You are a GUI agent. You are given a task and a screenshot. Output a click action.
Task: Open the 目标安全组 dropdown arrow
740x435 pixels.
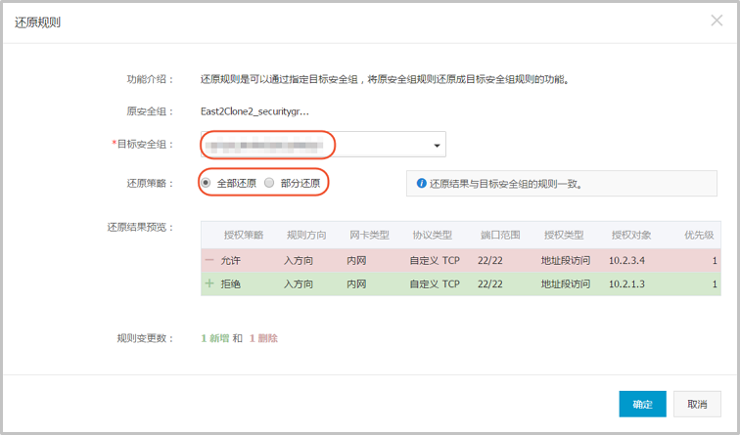tap(436, 146)
